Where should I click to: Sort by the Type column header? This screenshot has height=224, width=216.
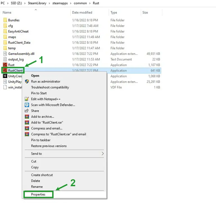click(114, 12)
